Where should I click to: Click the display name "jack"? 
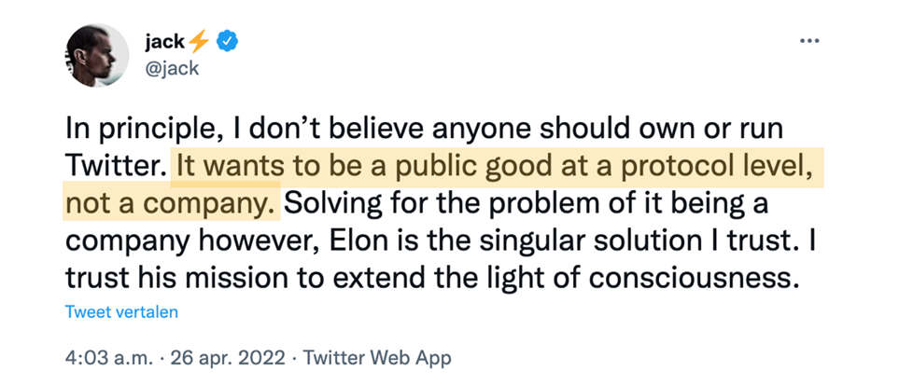[x=164, y=41]
